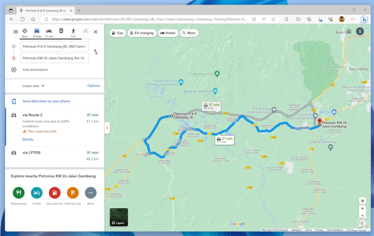
Task: Open the Privacy link on map footer
Action: click(319, 230)
